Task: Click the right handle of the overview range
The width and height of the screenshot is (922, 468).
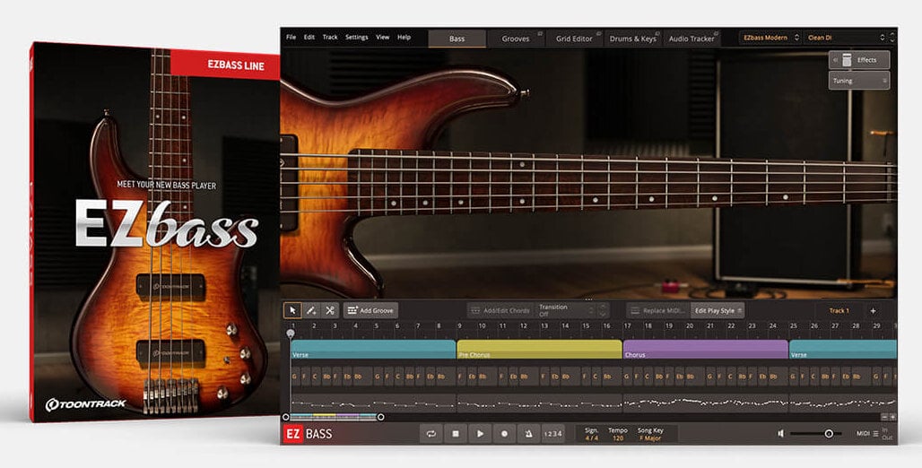Action: [x=380, y=418]
